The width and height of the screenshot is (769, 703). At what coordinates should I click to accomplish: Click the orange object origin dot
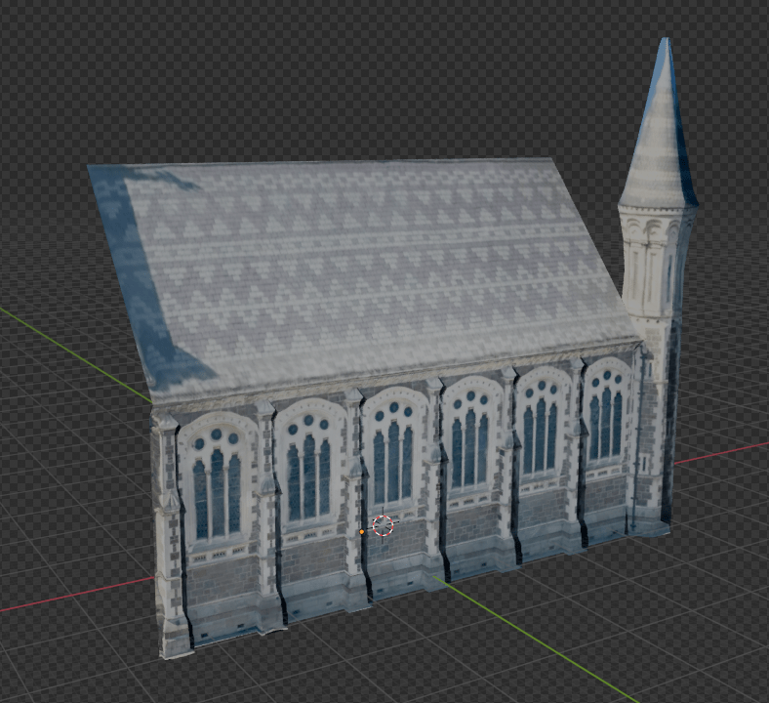click(x=361, y=532)
